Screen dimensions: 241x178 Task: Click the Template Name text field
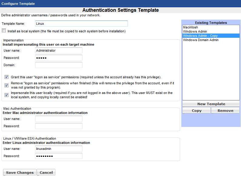point(81,24)
